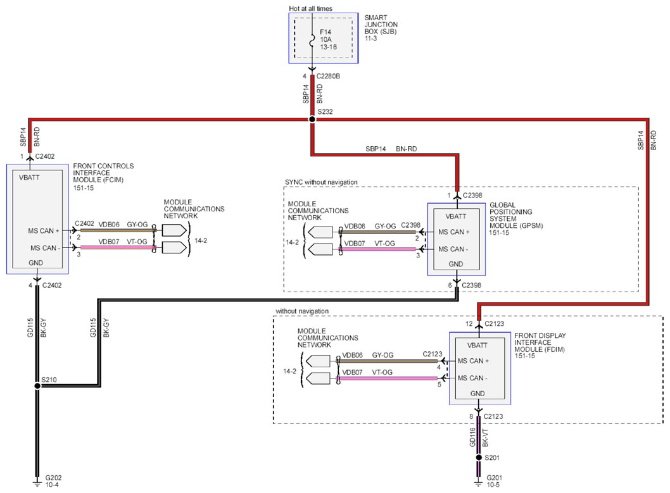This screenshot has height=493, width=670.
Task: Select the F14 10A fuse symbol
Action: coord(312,39)
